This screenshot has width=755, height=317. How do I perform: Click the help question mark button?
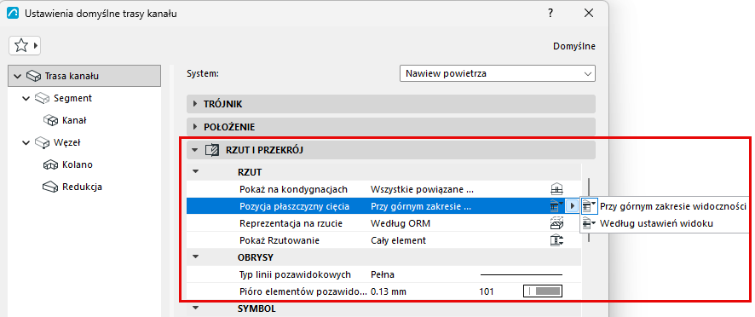point(550,14)
